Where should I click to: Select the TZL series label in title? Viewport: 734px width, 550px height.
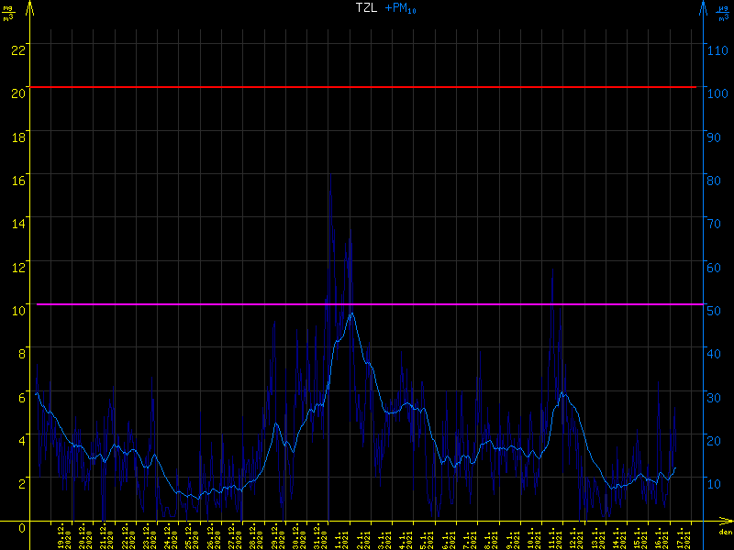coord(366,8)
